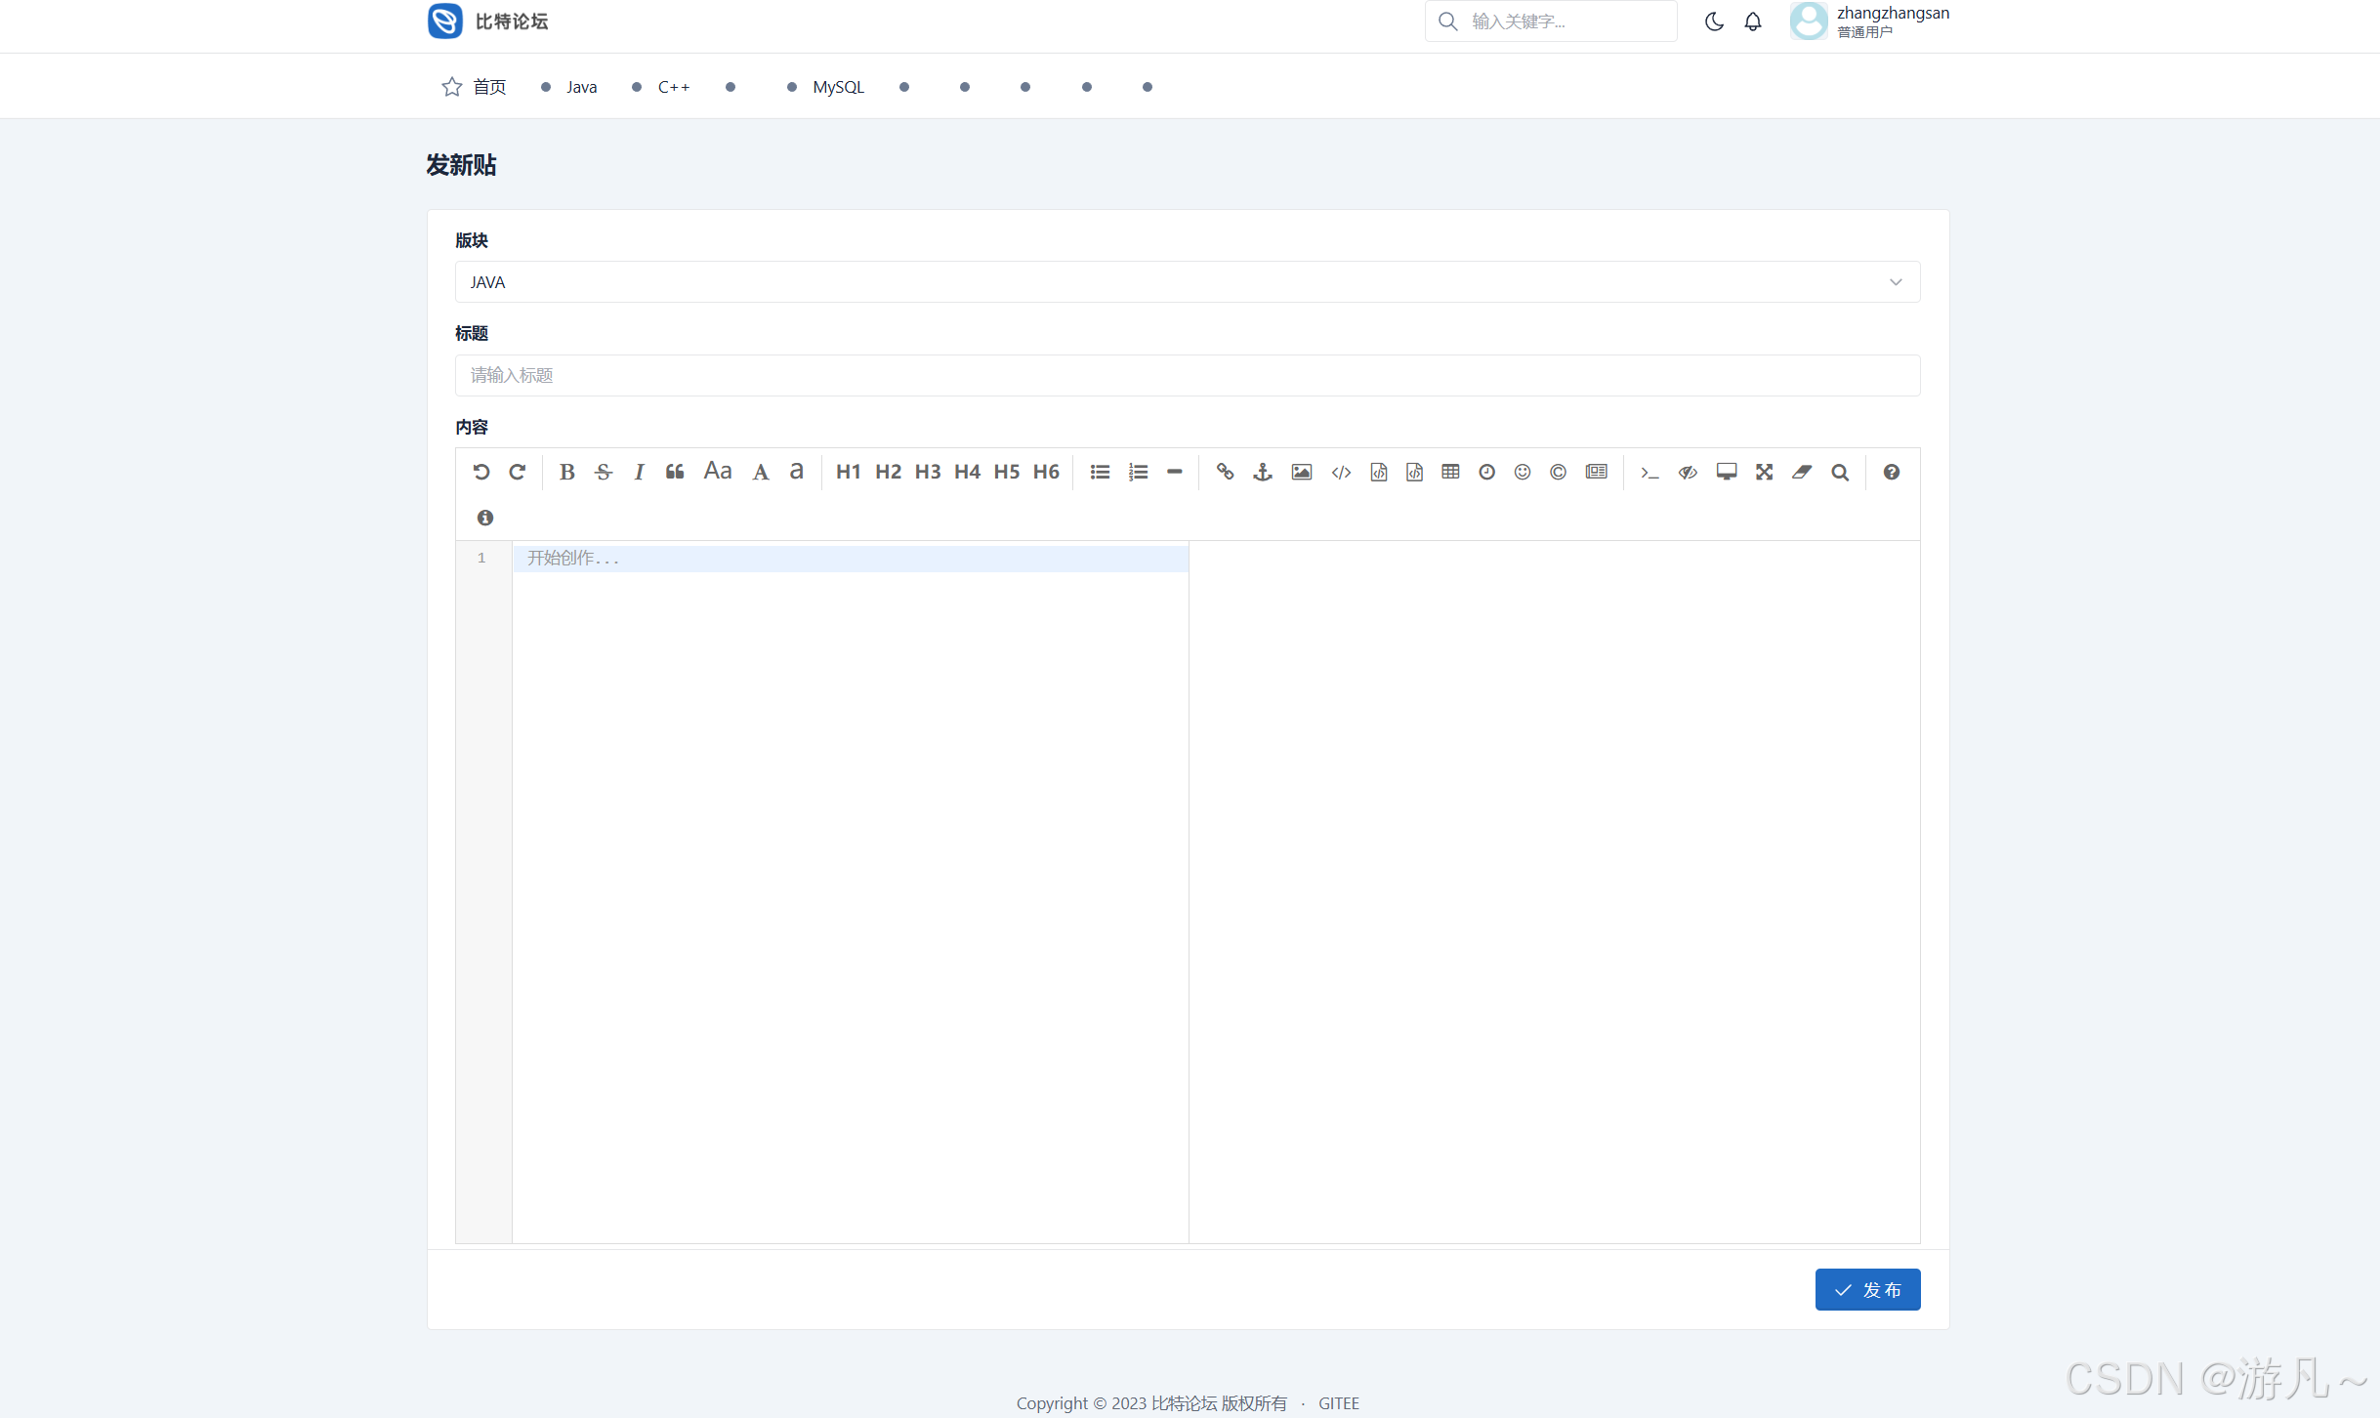2380x1418 pixels.
Task: Click the 发布 publish button
Action: pos(1867,1290)
